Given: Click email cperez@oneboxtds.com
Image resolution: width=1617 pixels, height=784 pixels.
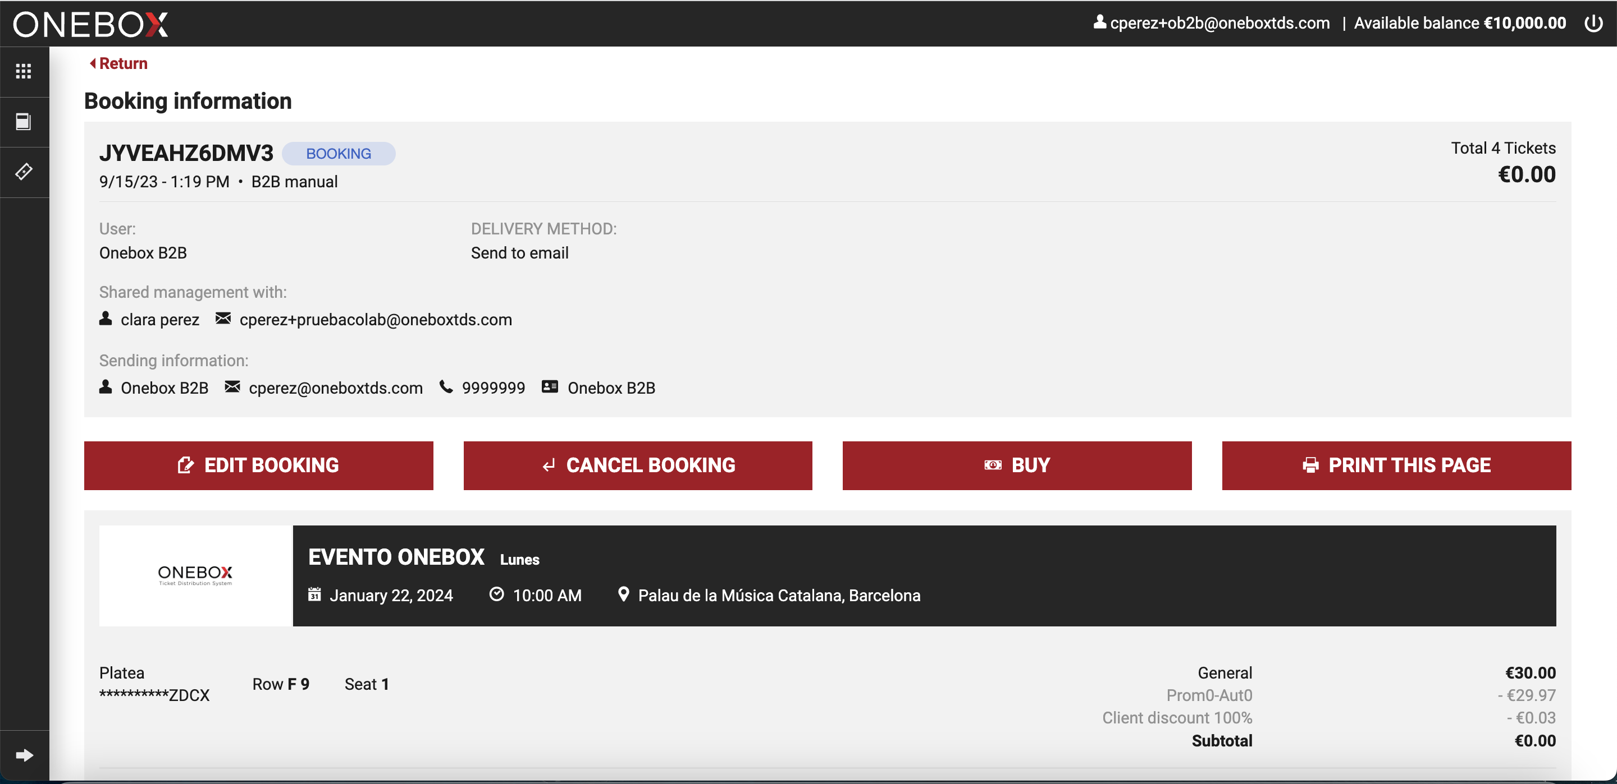Looking at the screenshot, I should click(x=336, y=388).
